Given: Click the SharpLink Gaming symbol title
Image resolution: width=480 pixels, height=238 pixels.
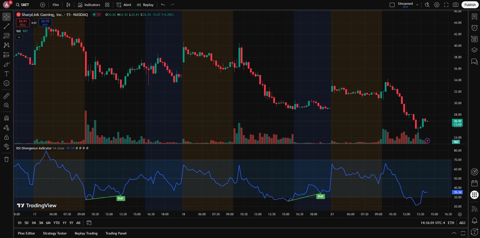Looking at the screenshot, I should [x=55, y=14].
